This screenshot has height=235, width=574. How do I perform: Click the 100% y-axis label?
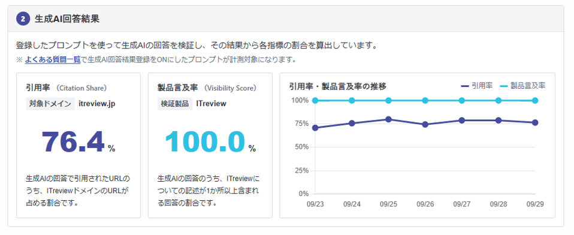300,100
